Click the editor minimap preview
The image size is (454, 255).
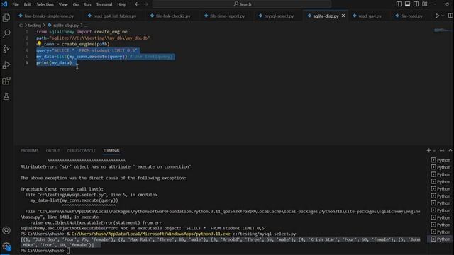pyautogui.click(x=443, y=30)
